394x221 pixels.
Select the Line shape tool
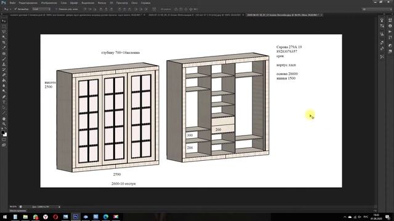(x=4, y=113)
